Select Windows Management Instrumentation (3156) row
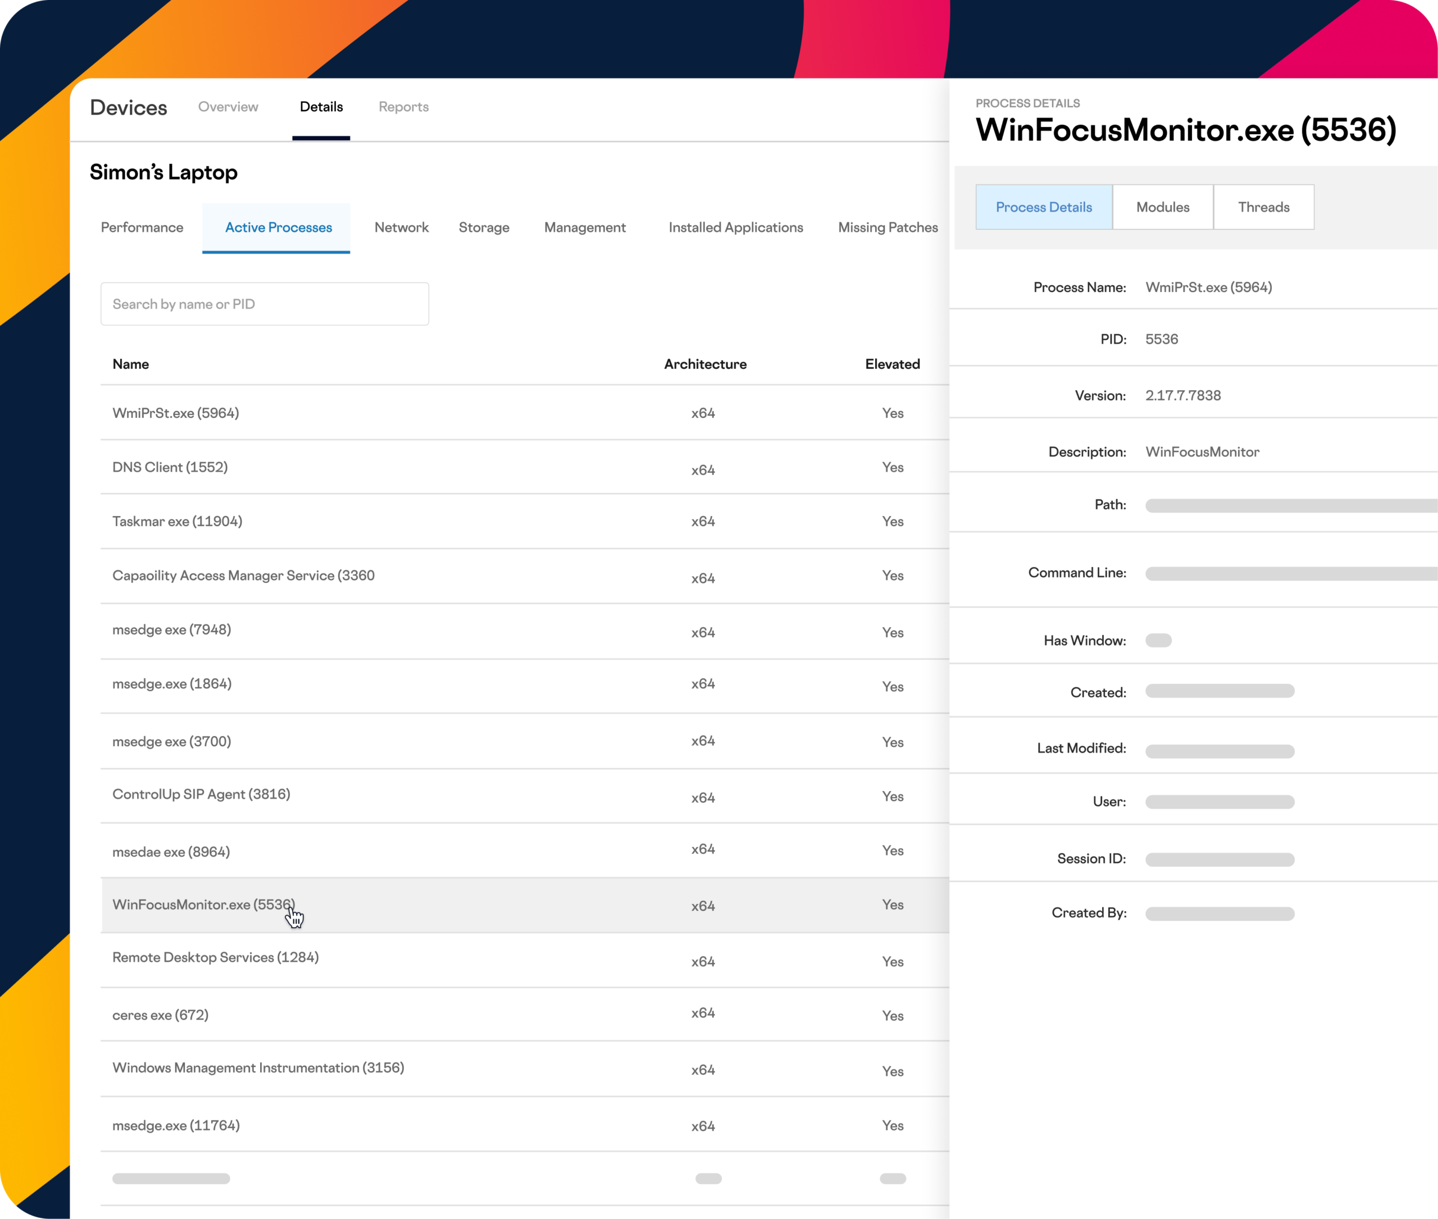1438x1219 pixels. 258,1069
